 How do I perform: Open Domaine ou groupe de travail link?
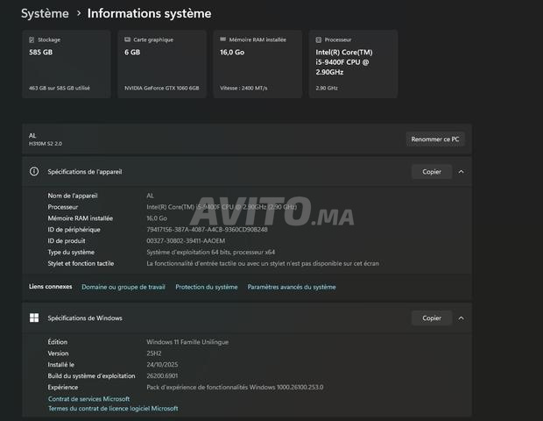[x=123, y=287]
